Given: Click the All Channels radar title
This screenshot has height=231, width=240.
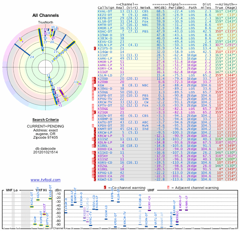Looking at the screenshot, I should point(46,15).
